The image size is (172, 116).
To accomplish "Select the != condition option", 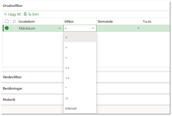I will coord(80,98).
